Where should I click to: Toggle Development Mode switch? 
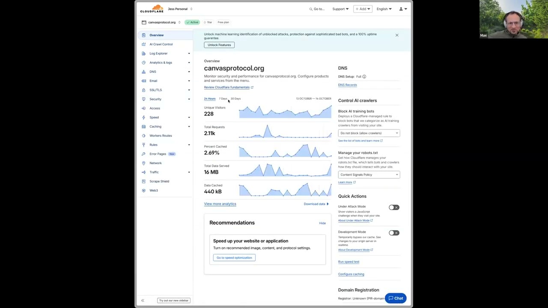[394, 233]
